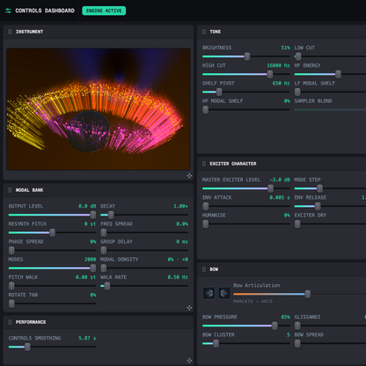Click the Bow panel grip icon
The width and height of the screenshot is (366, 366).
click(x=204, y=269)
